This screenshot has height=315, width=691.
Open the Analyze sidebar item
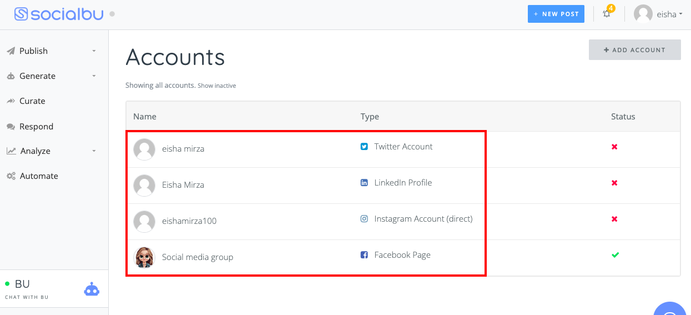pyautogui.click(x=54, y=151)
